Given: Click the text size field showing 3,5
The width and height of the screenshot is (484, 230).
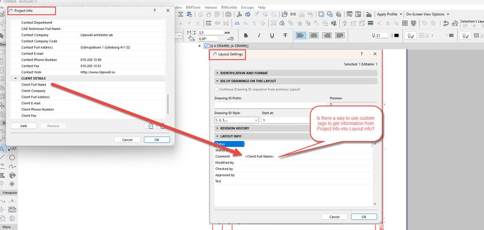Looking at the screenshot, I should click(x=211, y=32).
